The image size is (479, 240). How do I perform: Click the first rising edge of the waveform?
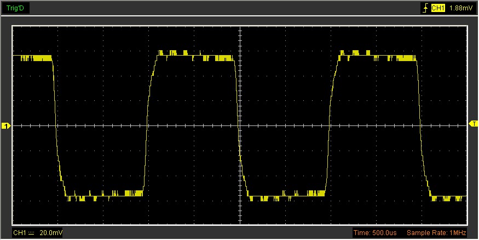(x=147, y=125)
